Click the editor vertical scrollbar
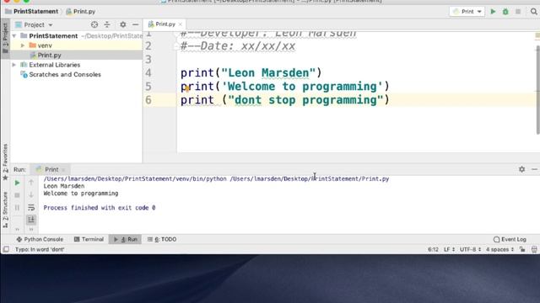 tap(537, 89)
